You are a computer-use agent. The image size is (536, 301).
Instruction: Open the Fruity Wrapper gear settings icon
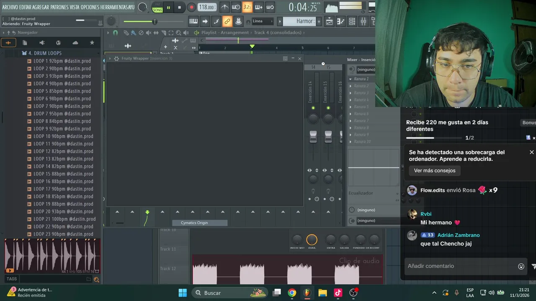116,59
